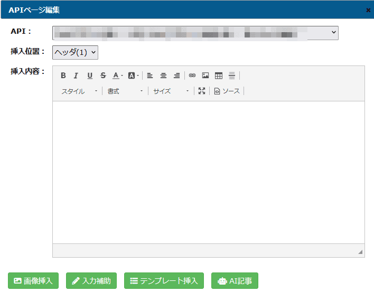Open the サイズ font size dropdown
Viewport: 374px width, 292px height.
tap(171, 91)
